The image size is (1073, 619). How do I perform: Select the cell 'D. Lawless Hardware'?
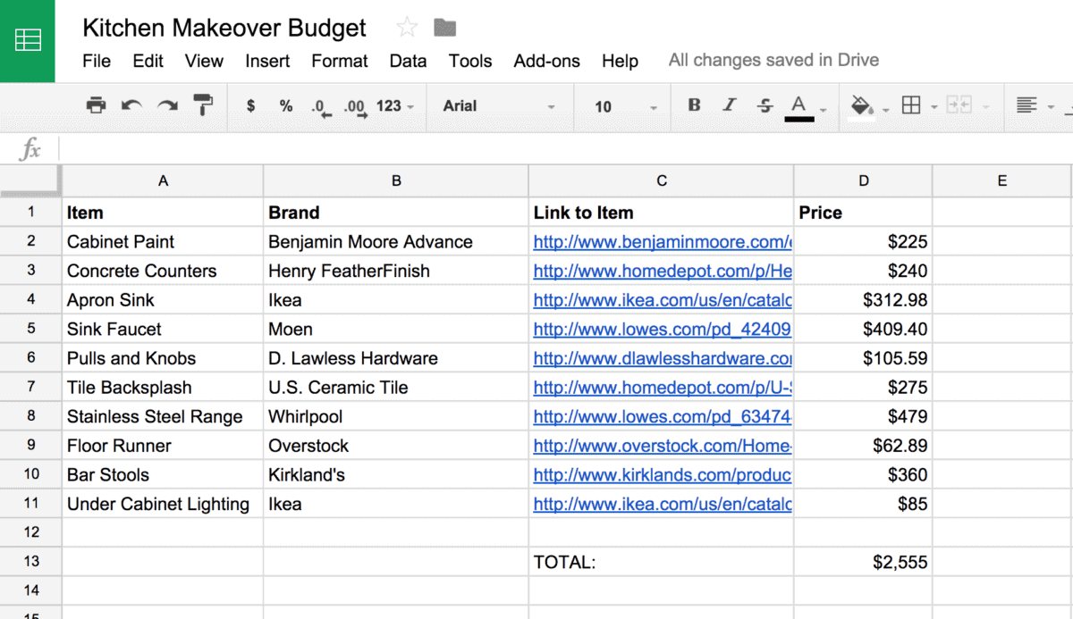(x=396, y=358)
